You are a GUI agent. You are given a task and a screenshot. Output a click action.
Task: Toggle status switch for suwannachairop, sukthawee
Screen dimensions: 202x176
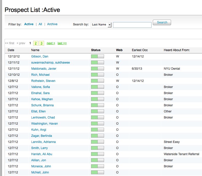coord(97,62)
